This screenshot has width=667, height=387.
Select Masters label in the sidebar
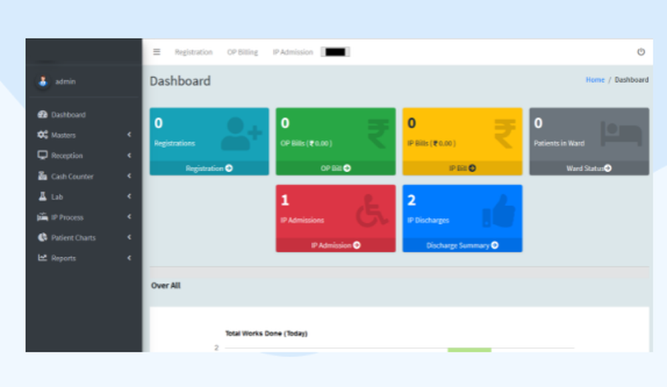63,135
